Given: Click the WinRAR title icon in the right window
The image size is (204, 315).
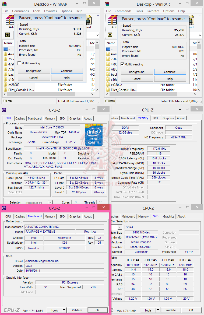Looking at the screenshot, I should tap(107, 4).
